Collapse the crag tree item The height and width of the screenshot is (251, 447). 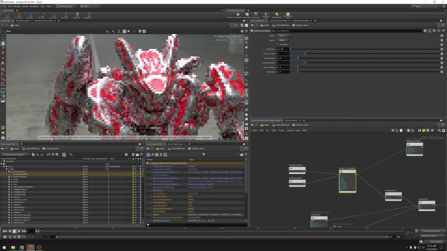[4, 166]
